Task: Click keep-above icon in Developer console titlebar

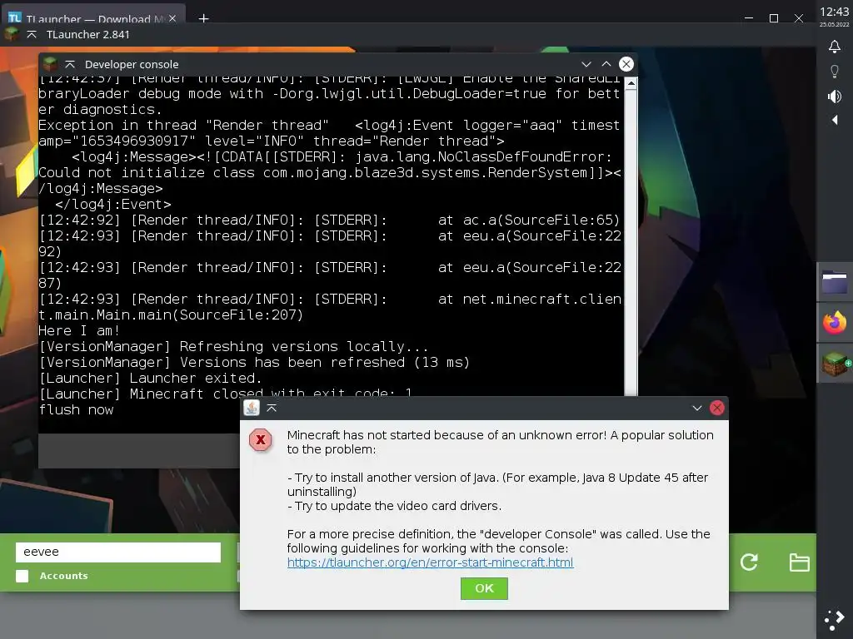Action: pos(70,64)
